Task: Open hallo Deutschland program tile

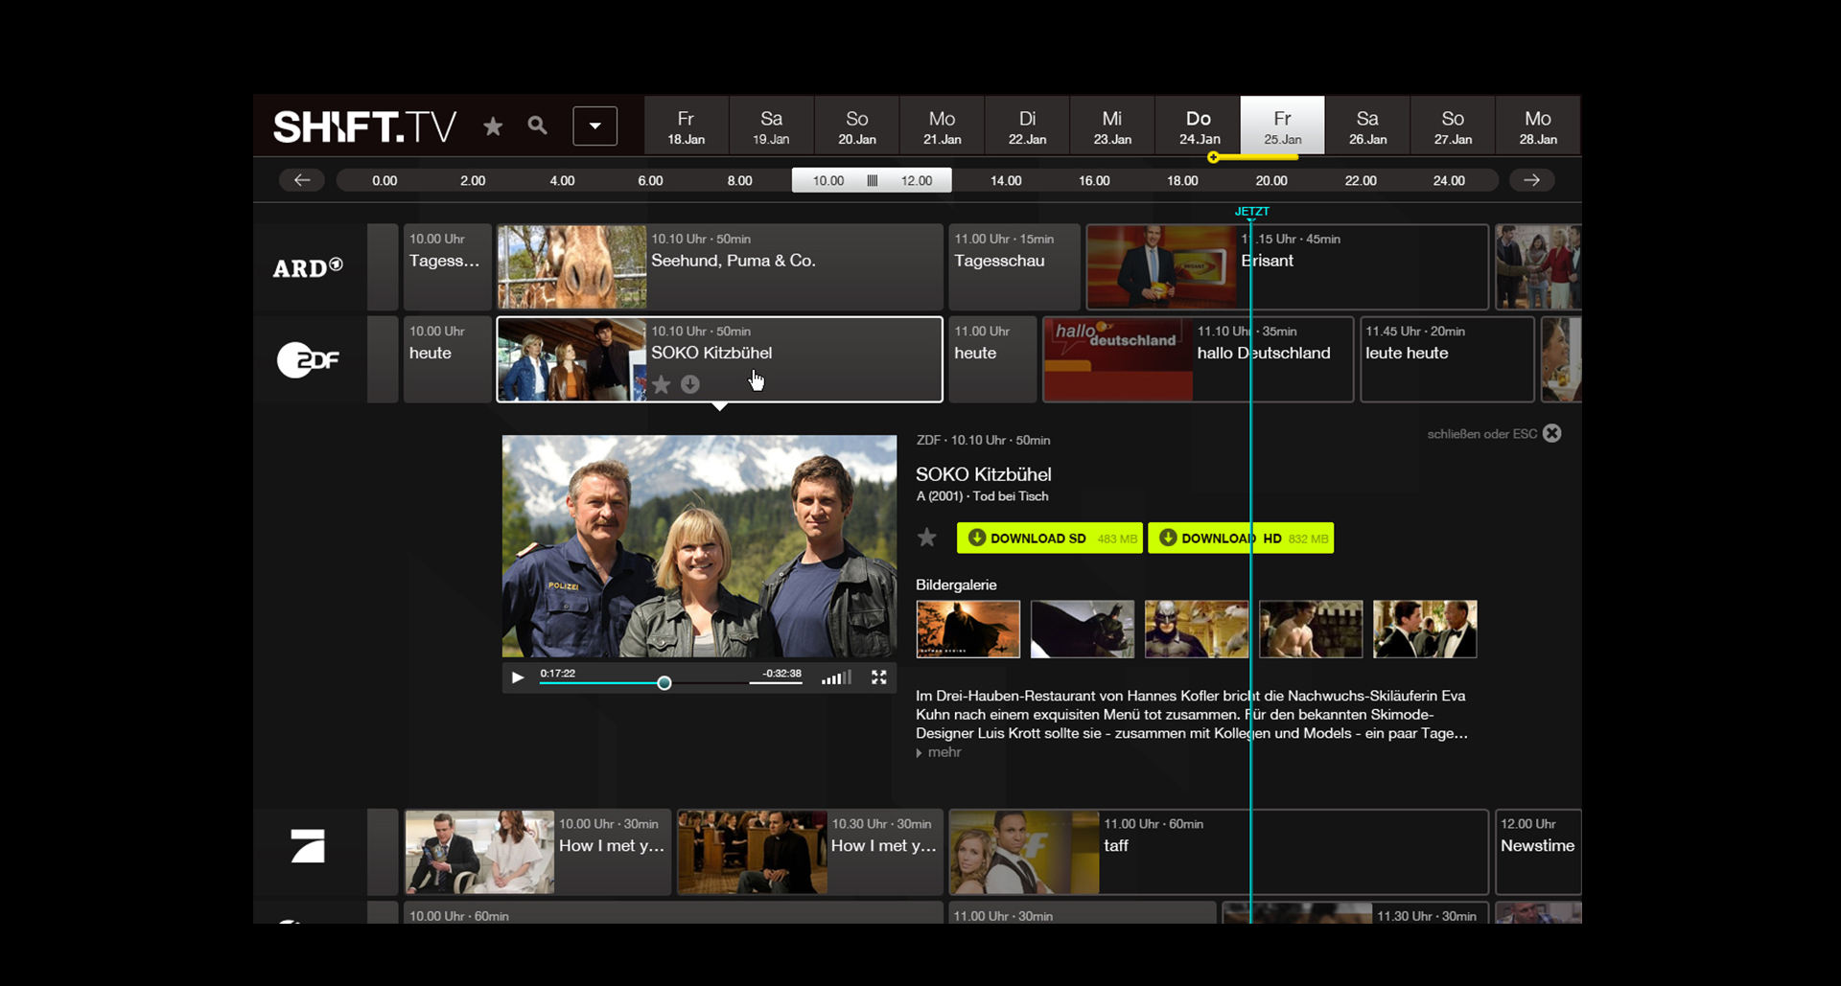Action: click(1199, 359)
